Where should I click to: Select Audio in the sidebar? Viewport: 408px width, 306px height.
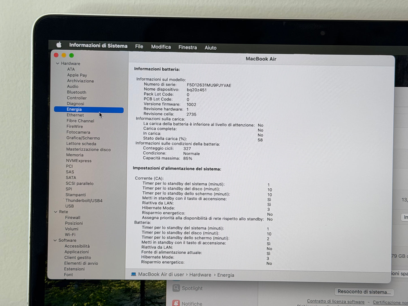point(73,86)
